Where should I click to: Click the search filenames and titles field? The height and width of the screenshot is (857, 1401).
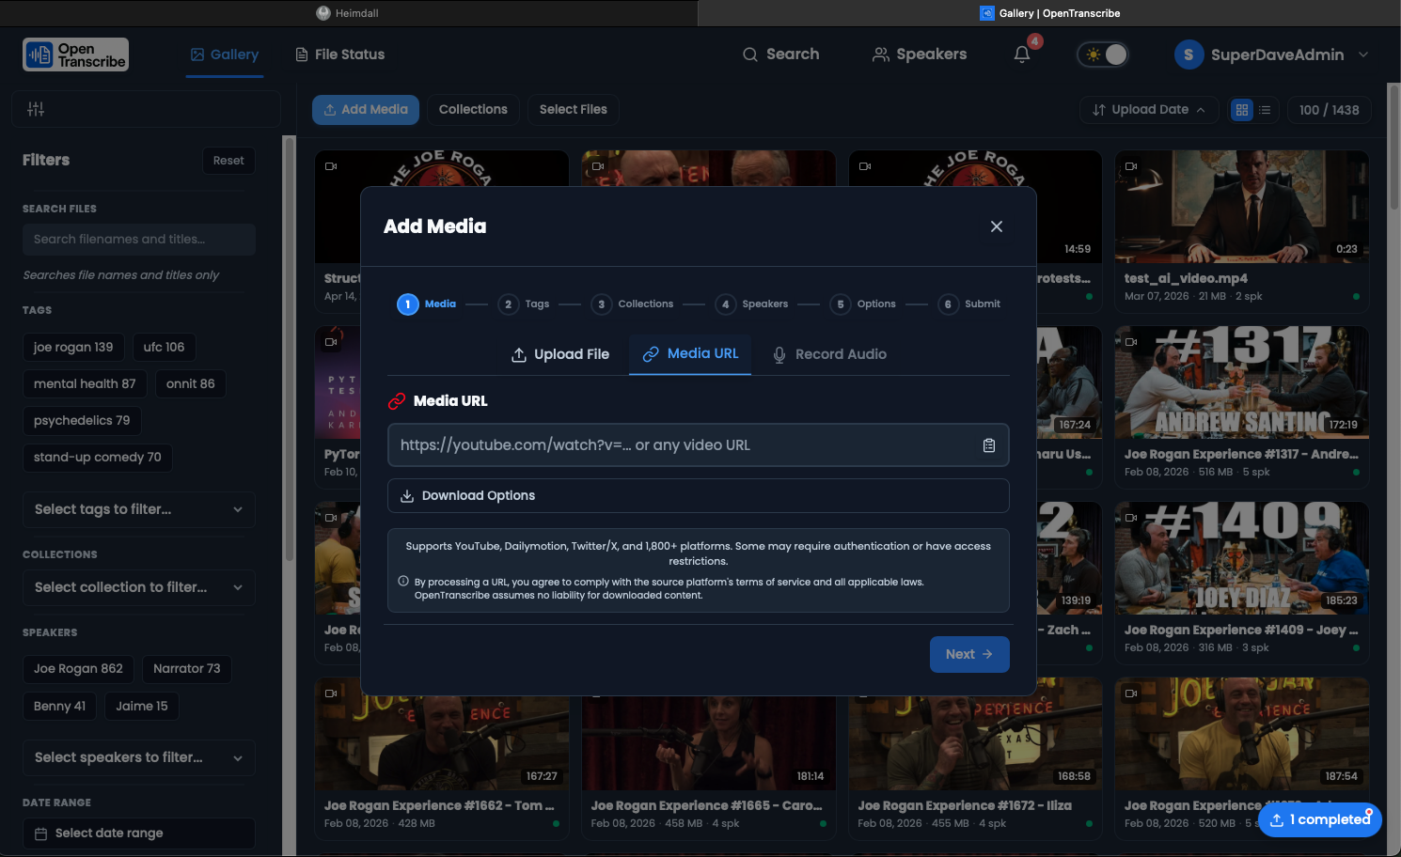(139, 240)
